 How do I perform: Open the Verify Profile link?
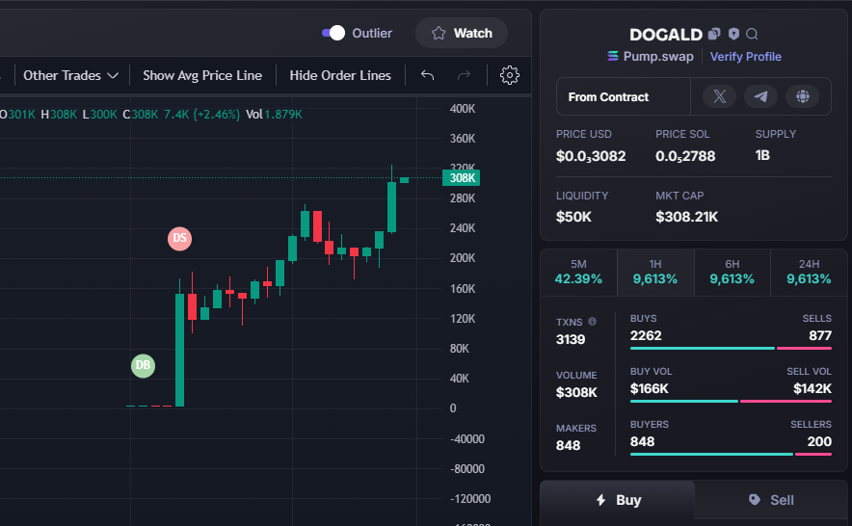pyautogui.click(x=746, y=57)
